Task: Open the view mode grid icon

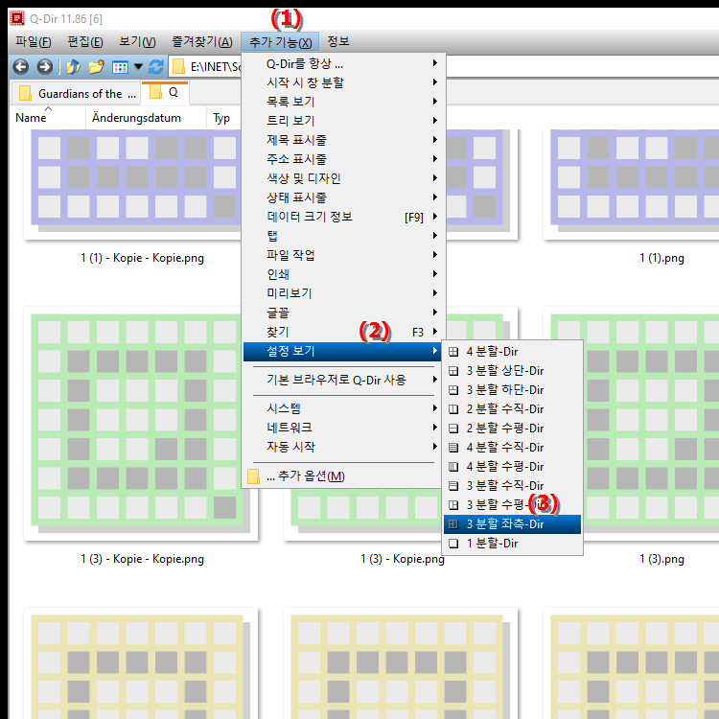Action: click(x=120, y=67)
